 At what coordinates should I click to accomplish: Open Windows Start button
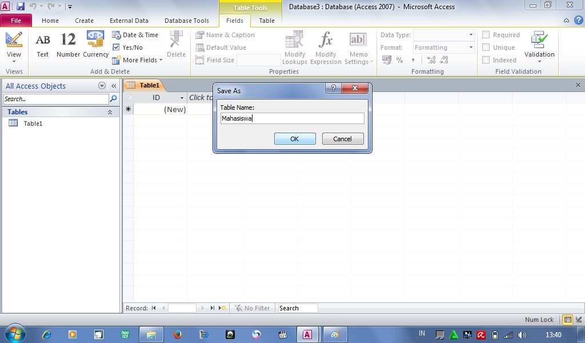point(14,333)
